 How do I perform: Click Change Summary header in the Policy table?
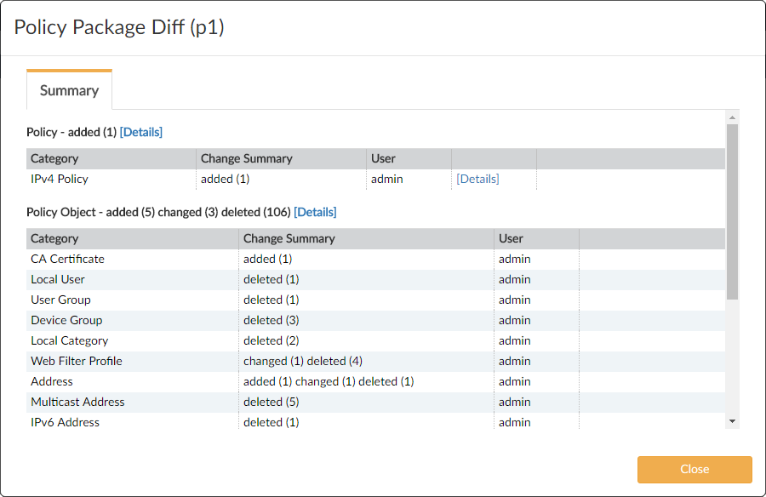point(246,158)
